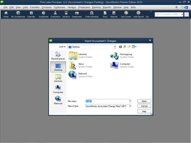Click the Search Company or Help field
The width and height of the screenshot is (191, 143).
168,14
